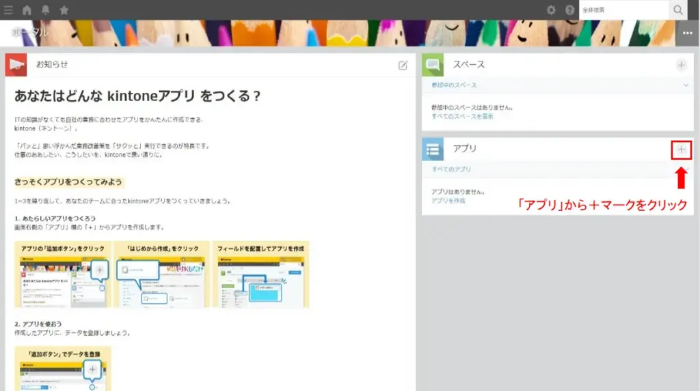
Task: Click the text 2. アプリを使おう
Action: pyautogui.click(x=38, y=324)
